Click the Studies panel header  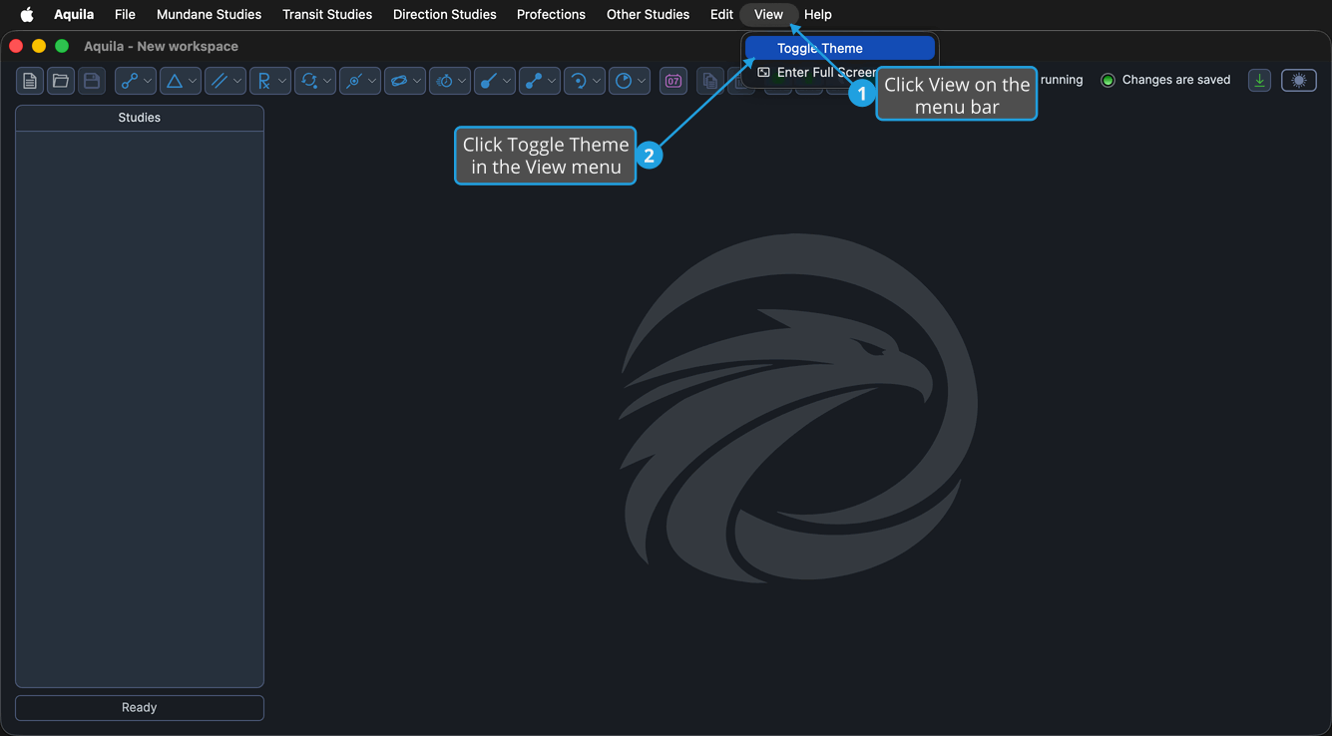pyautogui.click(x=140, y=118)
